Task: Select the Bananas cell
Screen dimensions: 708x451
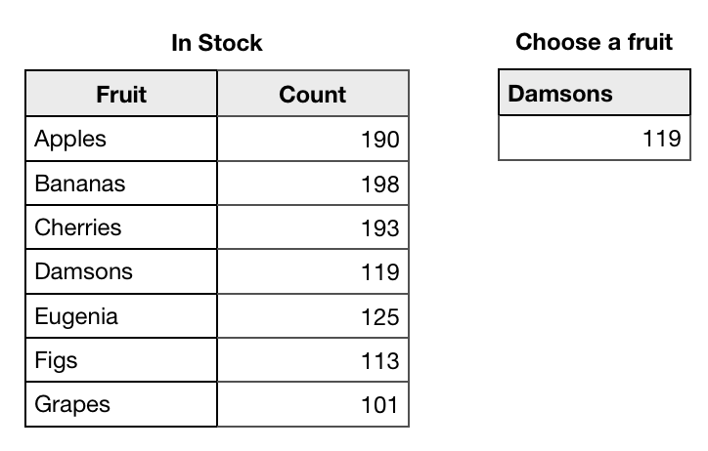Action: coord(121,184)
